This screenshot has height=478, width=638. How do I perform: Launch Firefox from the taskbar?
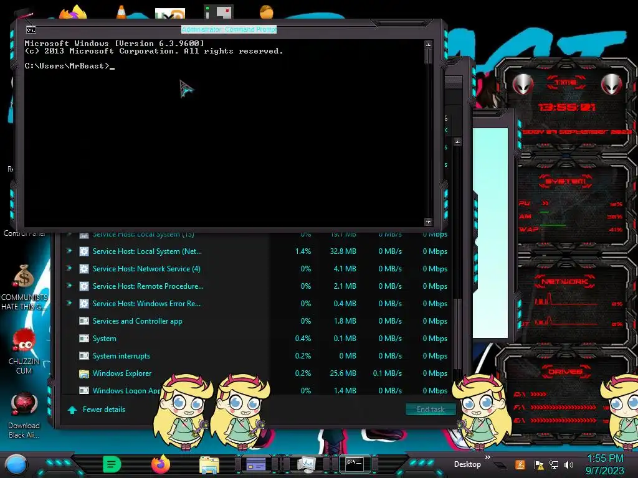tap(161, 464)
